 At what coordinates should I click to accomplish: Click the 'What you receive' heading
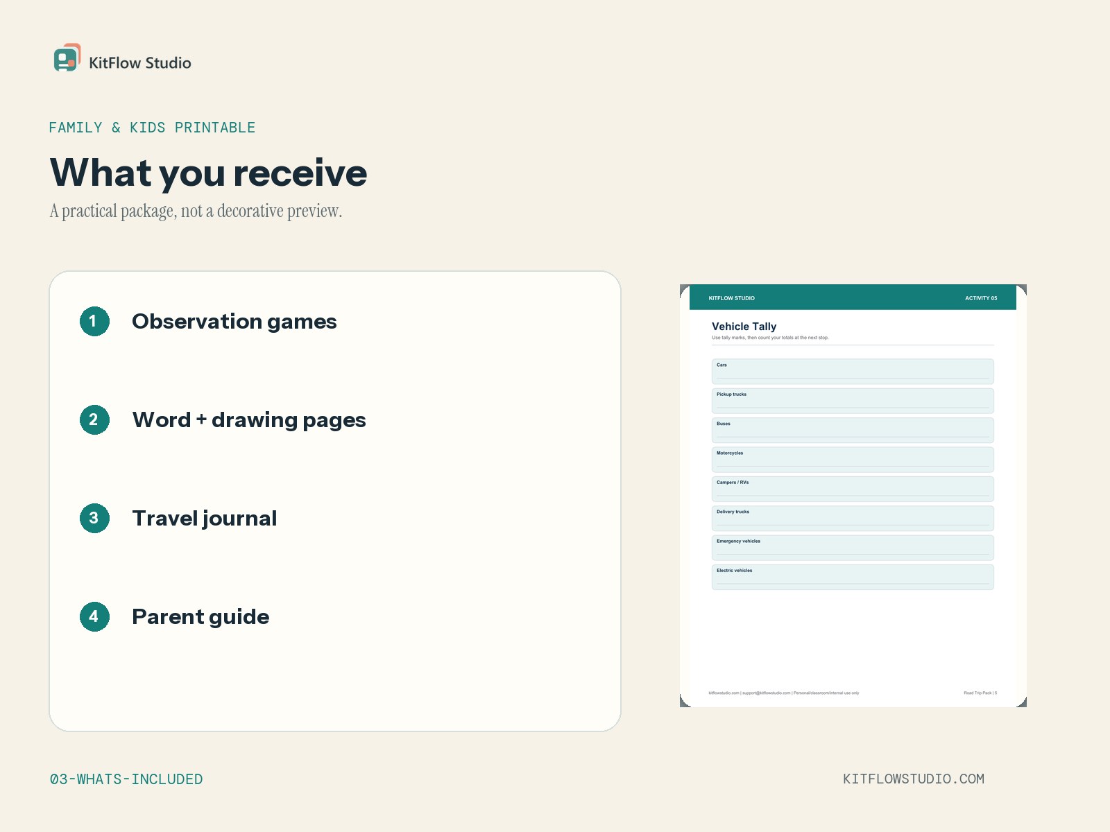point(208,173)
